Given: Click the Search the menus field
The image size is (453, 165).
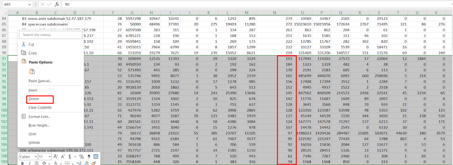Looking at the screenshot, I should tap(50, 35).
